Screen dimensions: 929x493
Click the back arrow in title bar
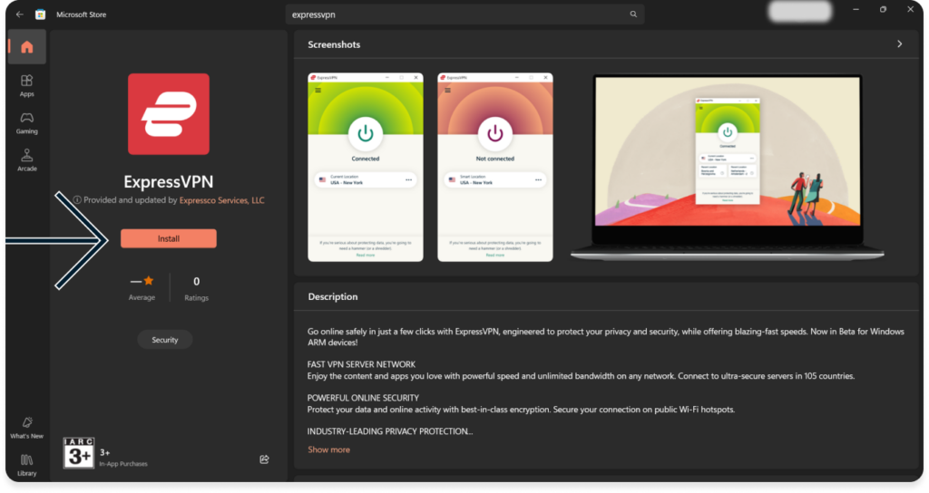pos(20,14)
